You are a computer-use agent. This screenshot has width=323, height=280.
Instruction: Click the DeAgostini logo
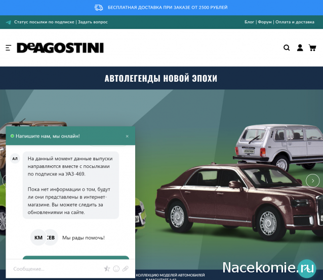60,48
